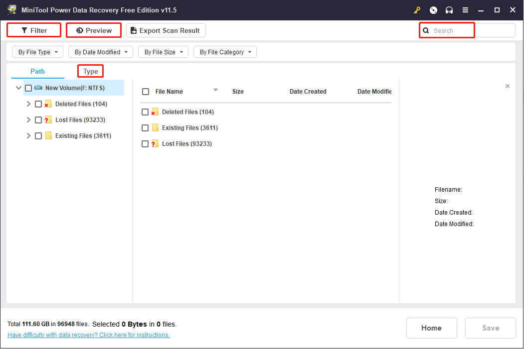Viewport: 524px width, 349px height.
Task: Open the Filter options
Action: 34,30
